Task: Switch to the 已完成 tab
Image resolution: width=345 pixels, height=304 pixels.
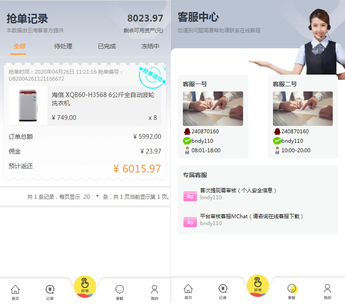Action: (107, 46)
